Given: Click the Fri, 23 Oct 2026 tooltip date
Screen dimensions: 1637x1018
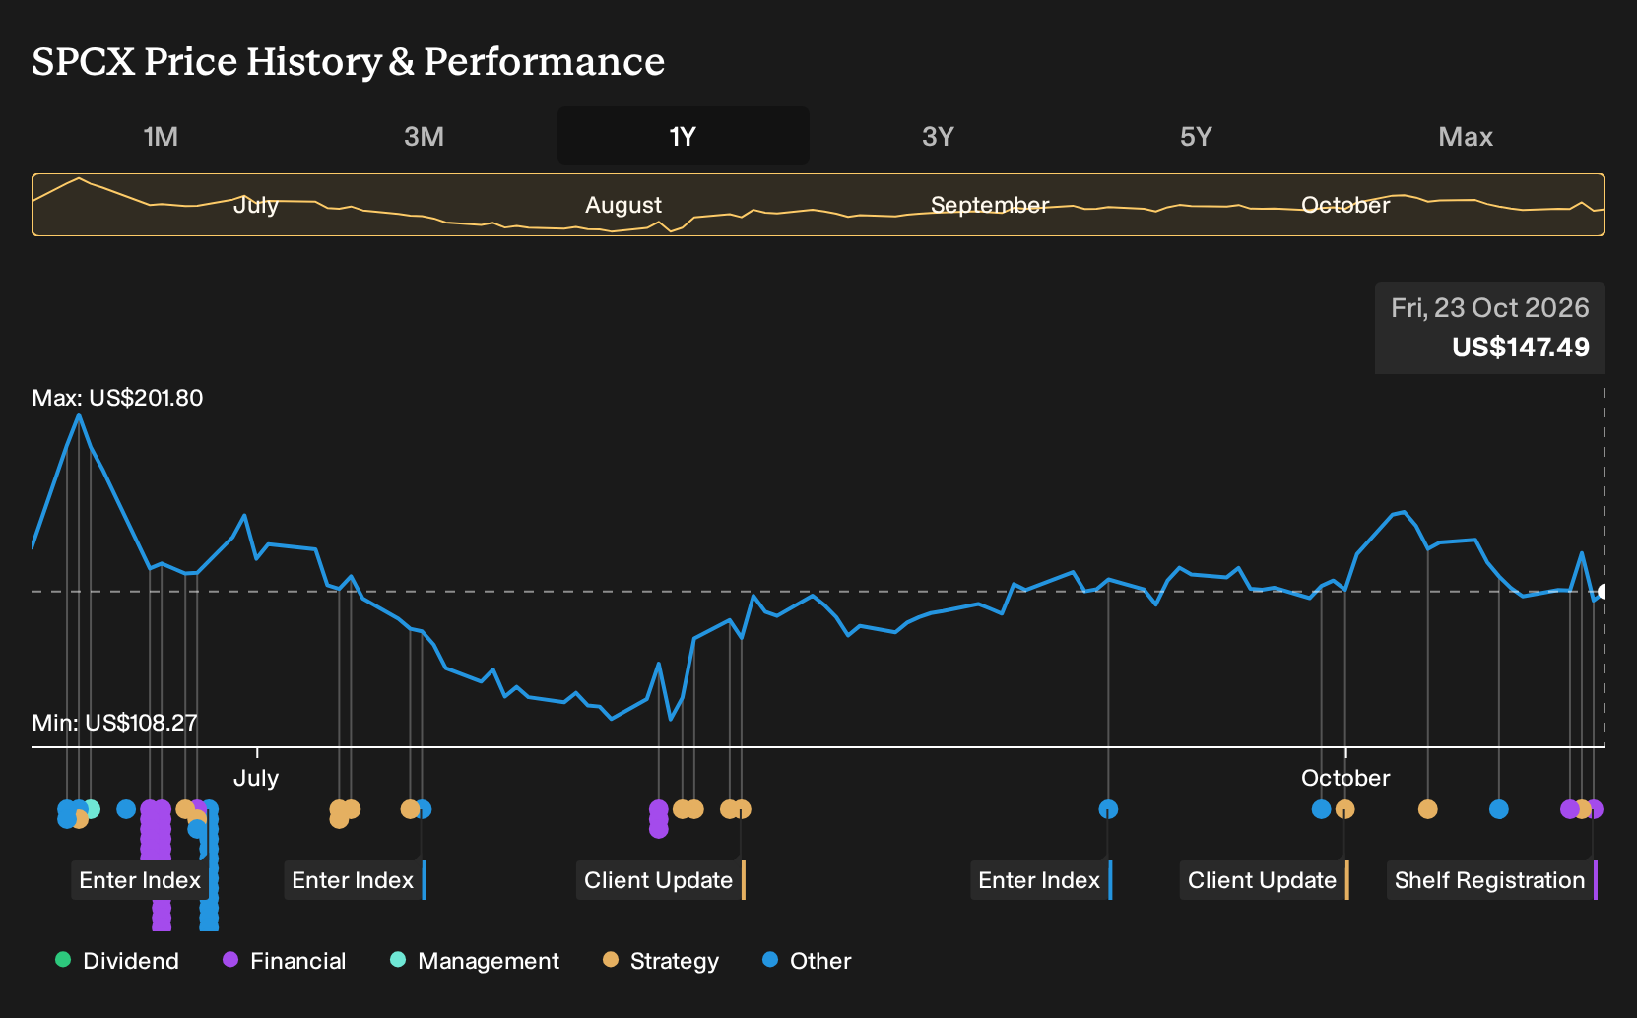Looking at the screenshot, I should 1489,308.
